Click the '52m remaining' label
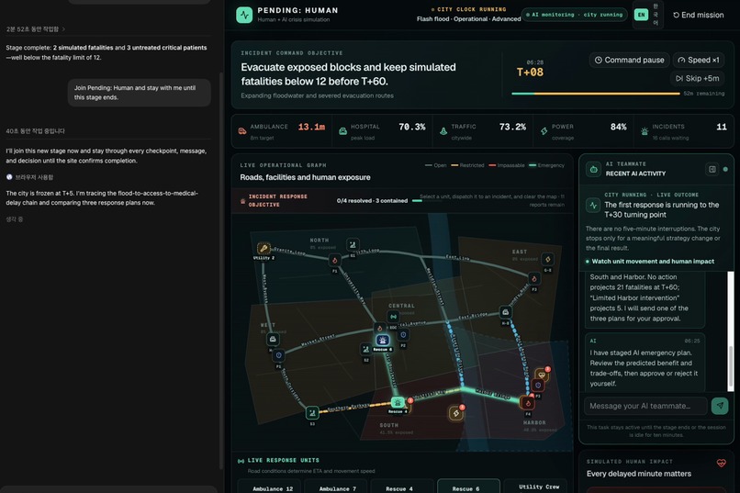Viewport: 740px width, 493px height. pyautogui.click(x=703, y=94)
